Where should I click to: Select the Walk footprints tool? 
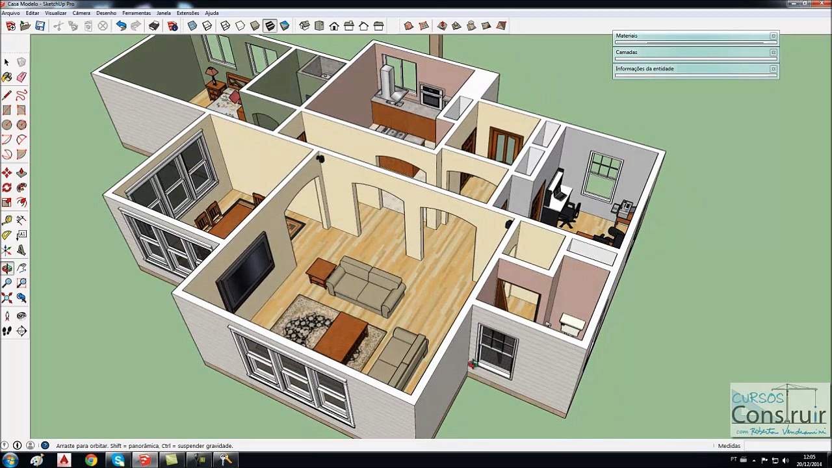click(x=6, y=331)
